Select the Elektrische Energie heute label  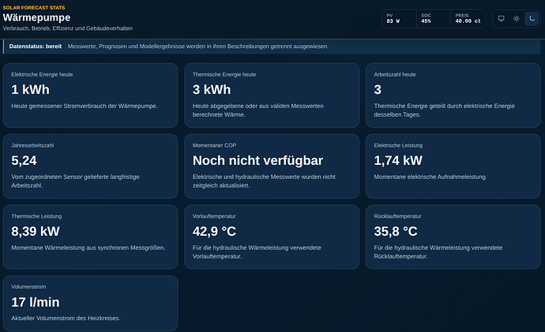[42, 74]
